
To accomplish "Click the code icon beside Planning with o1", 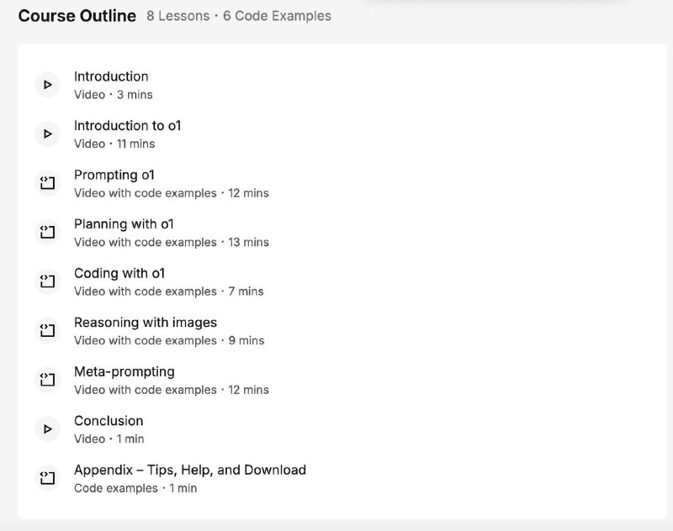I will (x=47, y=232).
